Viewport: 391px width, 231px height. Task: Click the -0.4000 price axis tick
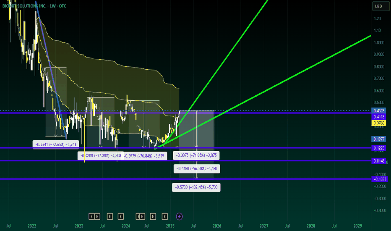click(380, 210)
